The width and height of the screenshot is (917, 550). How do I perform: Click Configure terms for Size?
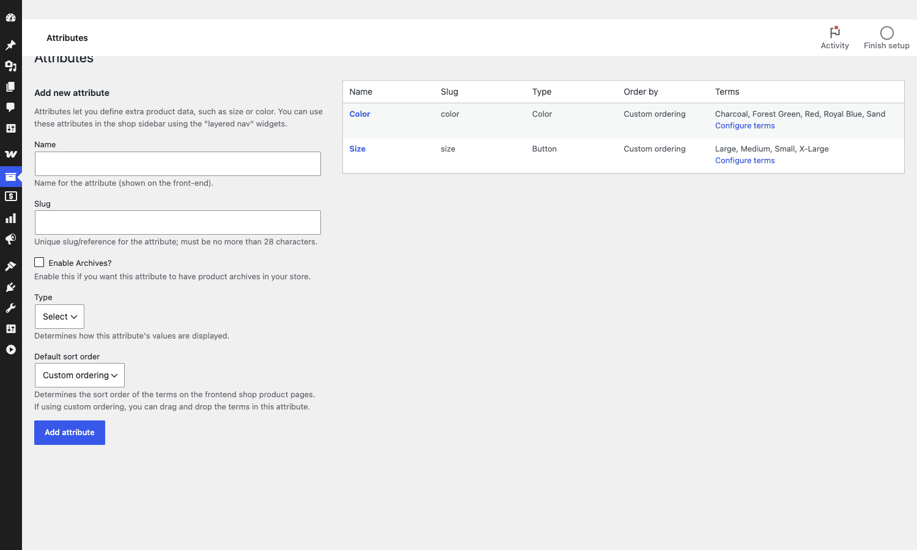(x=745, y=161)
